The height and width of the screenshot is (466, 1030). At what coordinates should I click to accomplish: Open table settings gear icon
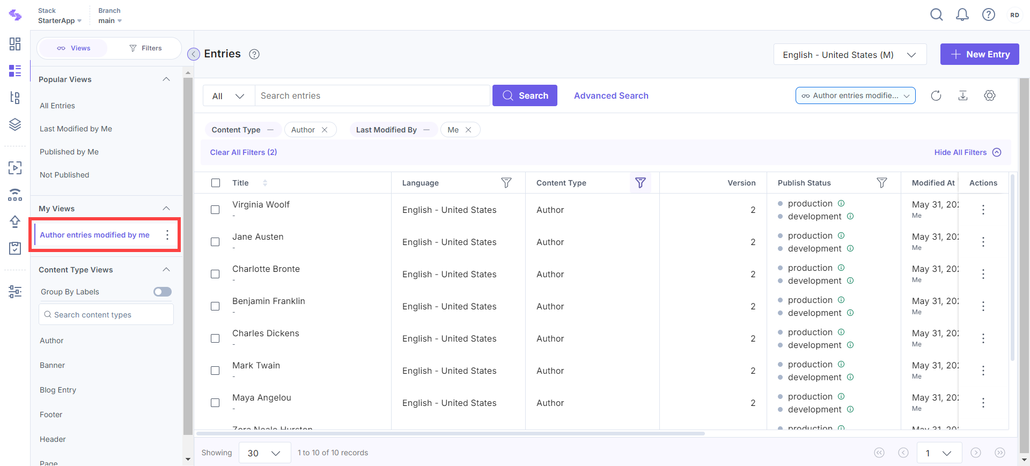click(990, 95)
